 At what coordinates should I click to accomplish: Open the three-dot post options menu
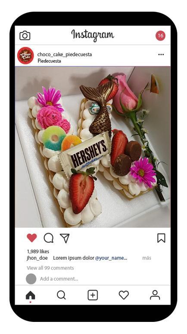[x=161, y=54]
